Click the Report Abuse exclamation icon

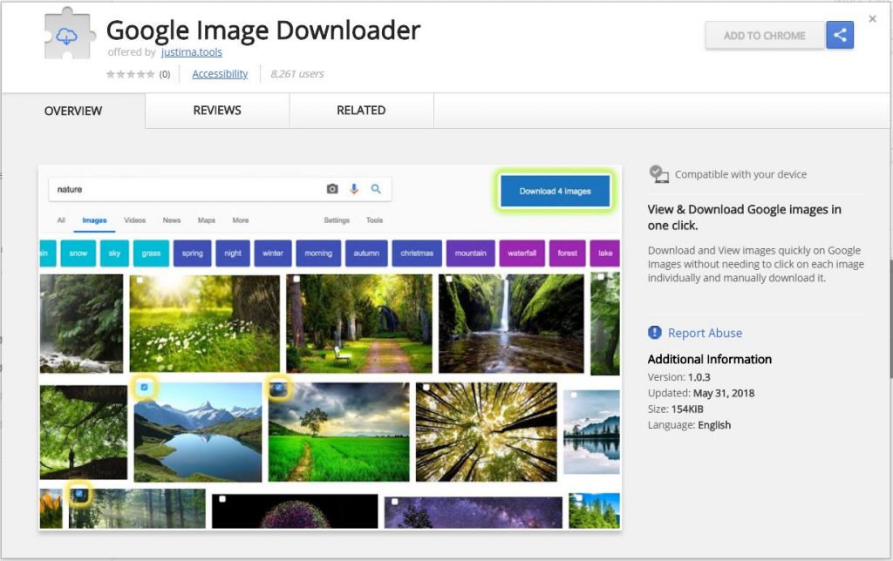tap(654, 333)
